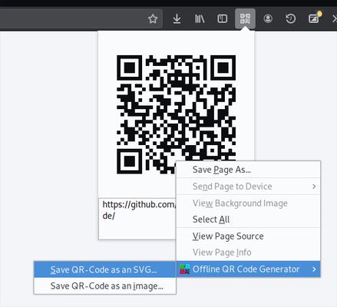Viewport: 337px width, 307px height.
Task: Click the history clock extension icon
Action: point(290,18)
